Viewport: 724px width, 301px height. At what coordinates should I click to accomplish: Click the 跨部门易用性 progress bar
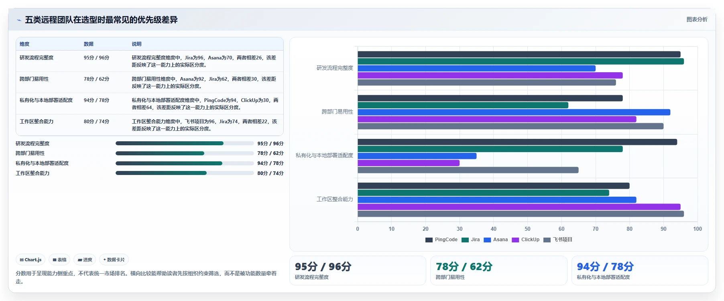[185, 153]
